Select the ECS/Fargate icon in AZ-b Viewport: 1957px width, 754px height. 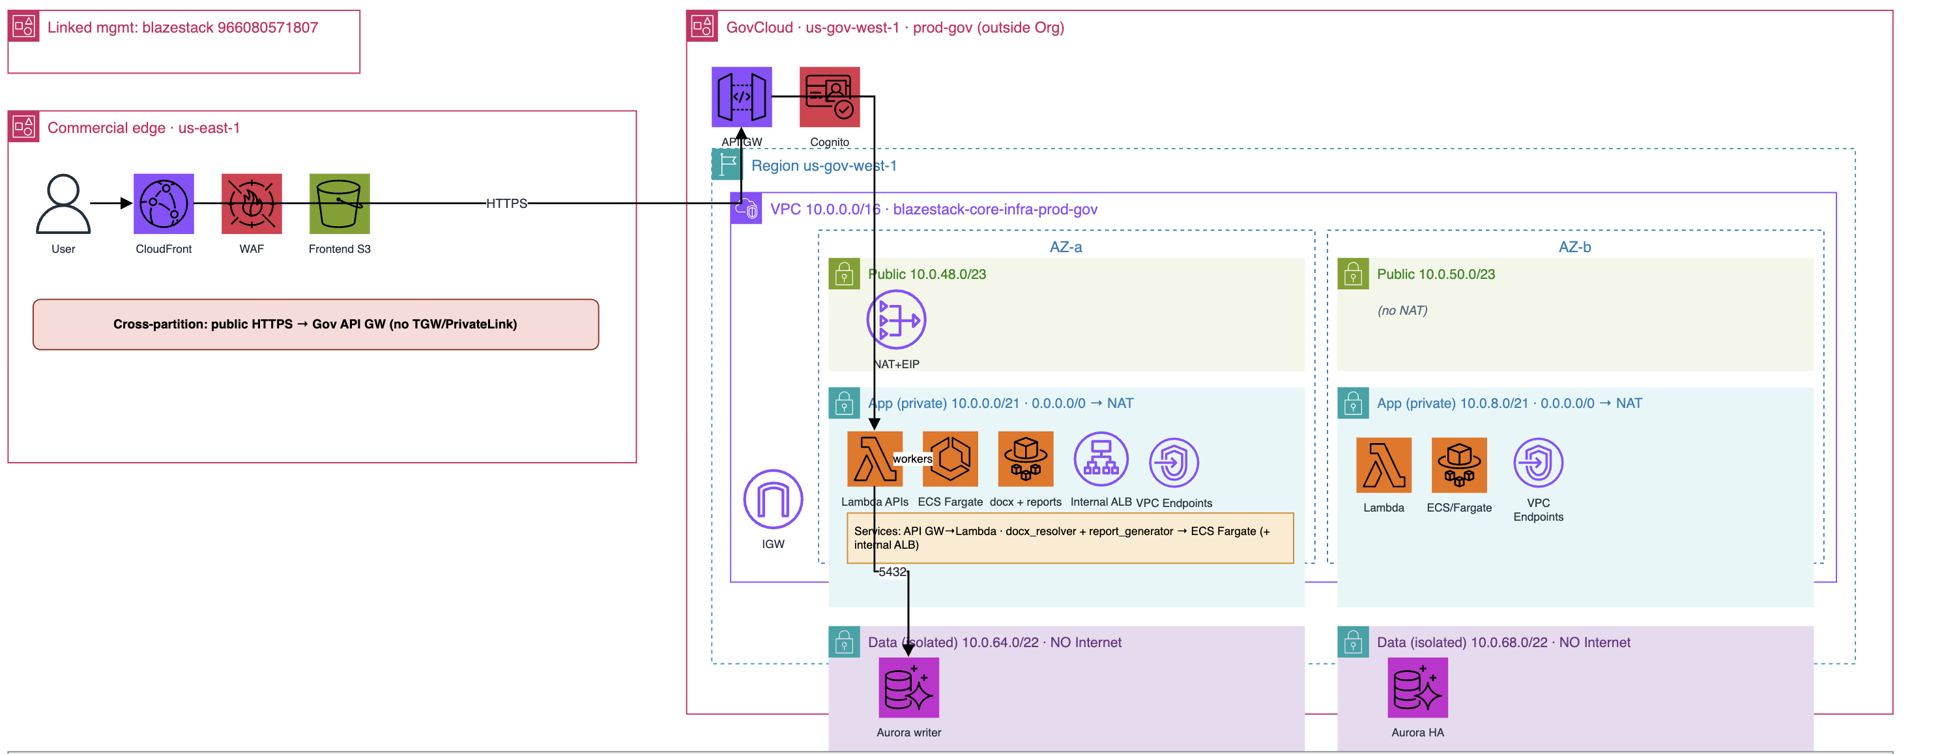[x=1458, y=465]
